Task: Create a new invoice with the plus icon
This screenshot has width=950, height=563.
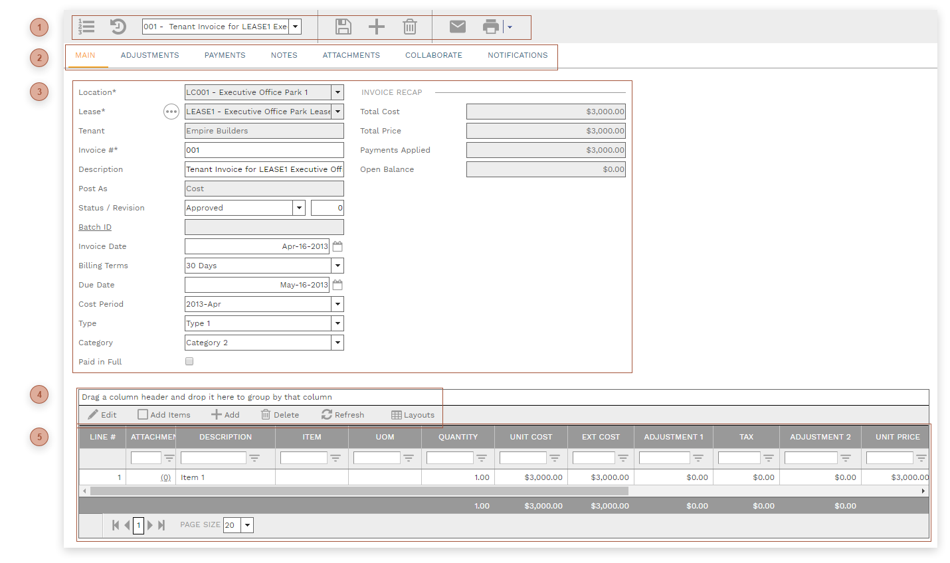Action: pyautogui.click(x=377, y=27)
